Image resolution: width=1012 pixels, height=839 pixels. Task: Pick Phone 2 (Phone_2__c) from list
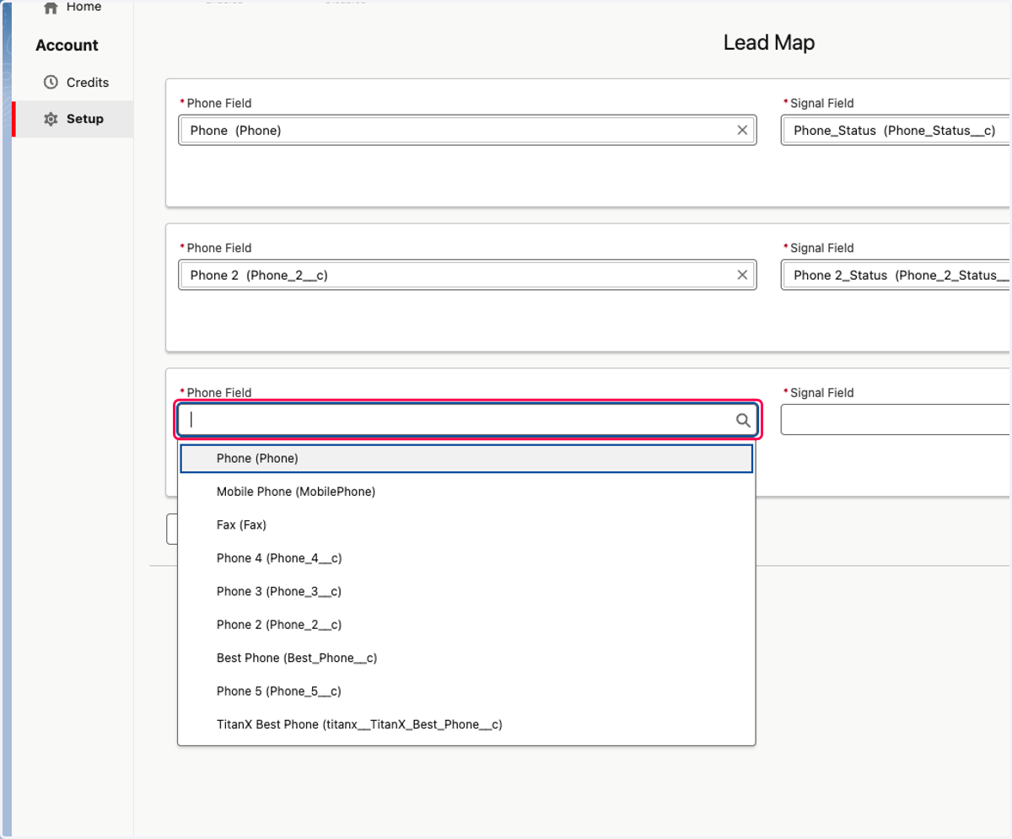tap(466, 625)
